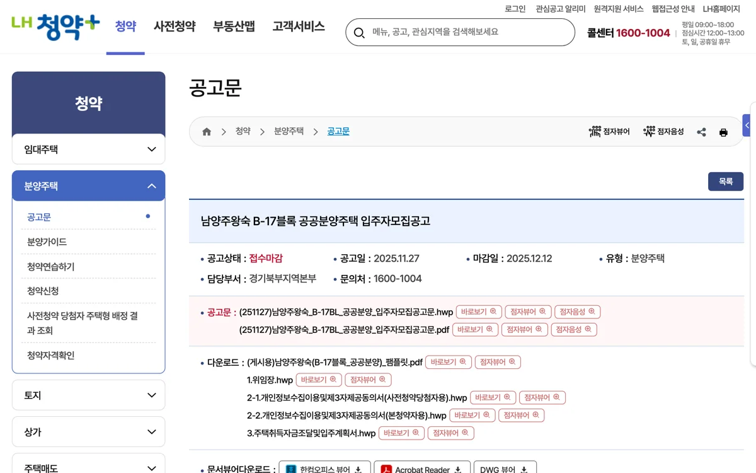Click the 목록 button

[726, 181]
